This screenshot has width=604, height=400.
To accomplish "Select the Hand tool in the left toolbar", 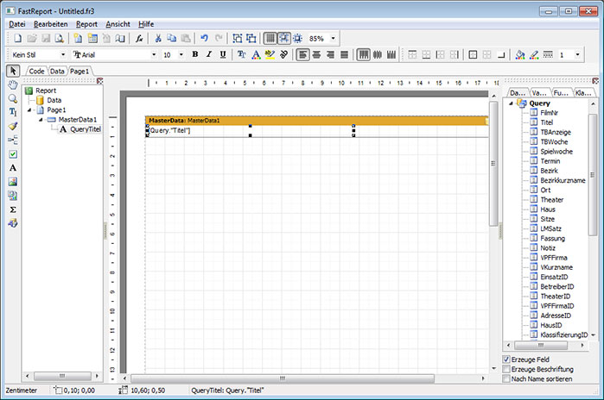I will [13, 85].
